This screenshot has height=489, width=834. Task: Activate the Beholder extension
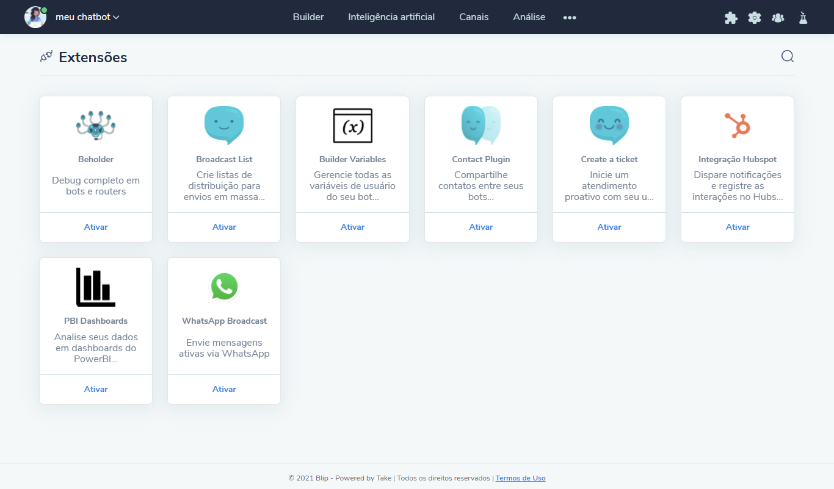pos(96,227)
